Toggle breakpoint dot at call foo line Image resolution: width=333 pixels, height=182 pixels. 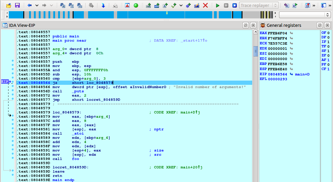click(12, 158)
